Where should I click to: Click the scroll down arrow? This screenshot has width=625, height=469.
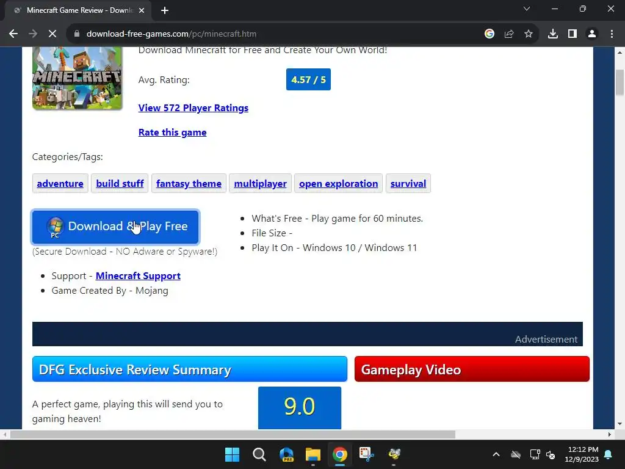(620, 424)
